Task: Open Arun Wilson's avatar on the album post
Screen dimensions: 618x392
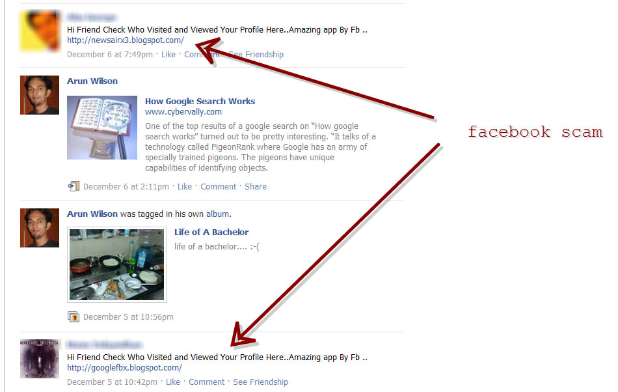Action: [40, 228]
